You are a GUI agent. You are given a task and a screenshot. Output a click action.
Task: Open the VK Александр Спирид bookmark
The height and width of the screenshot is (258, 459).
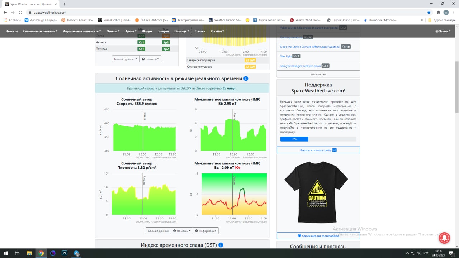(41, 20)
